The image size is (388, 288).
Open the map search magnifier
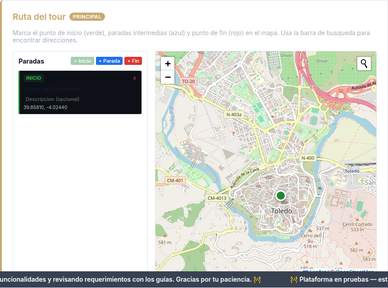click(x=364, y=64)
